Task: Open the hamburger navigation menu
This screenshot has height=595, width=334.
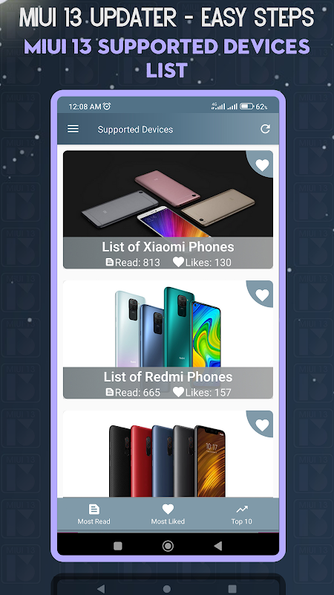Action: pyautogui.click(x=73, y=129)
